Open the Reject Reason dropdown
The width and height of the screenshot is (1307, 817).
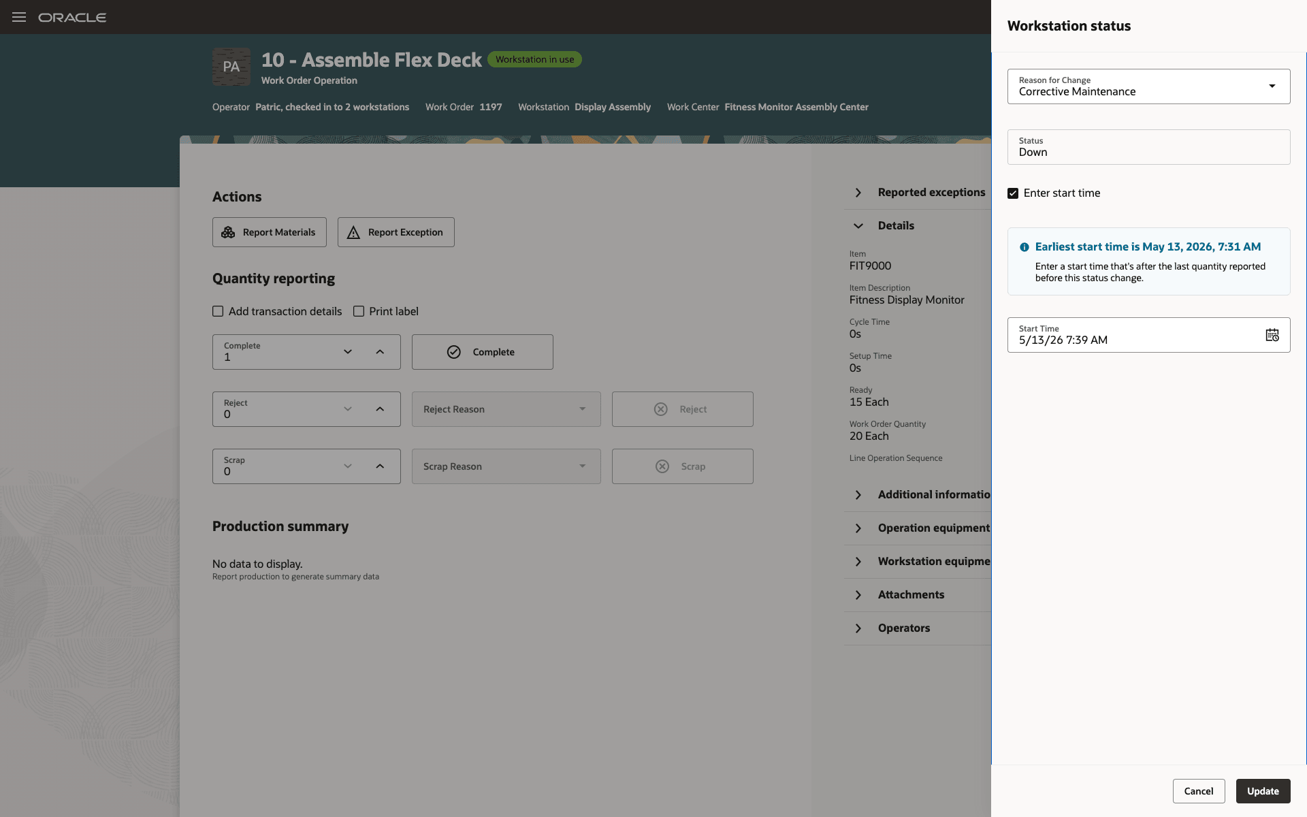[x=506, y=409]
